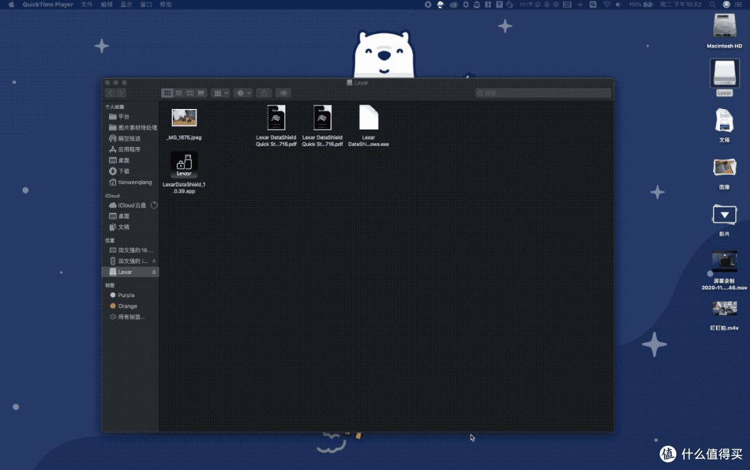Focus the Finder search field

tap(543, 93)
